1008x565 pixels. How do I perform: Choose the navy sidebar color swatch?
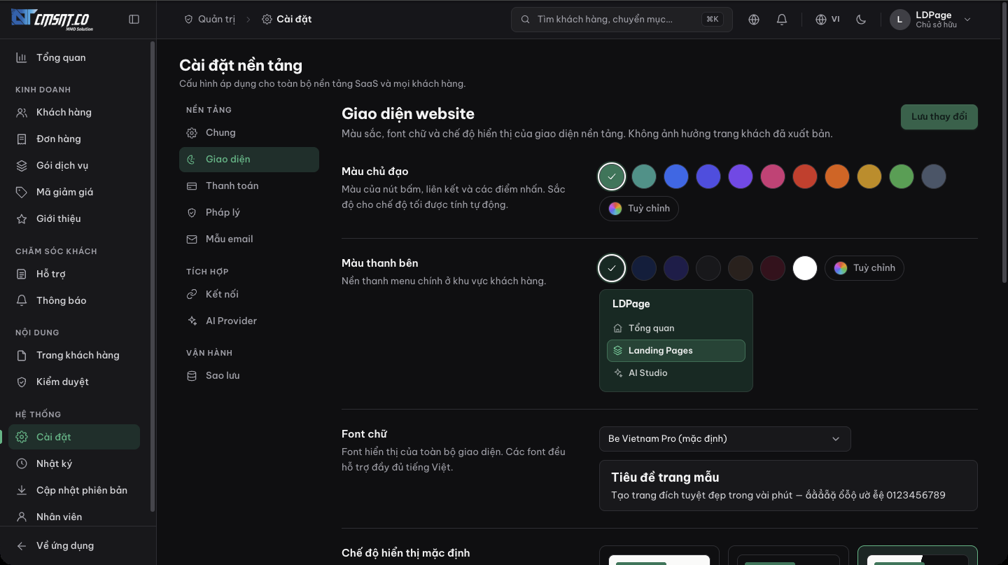pyautogui.click(x=644, y=268)
